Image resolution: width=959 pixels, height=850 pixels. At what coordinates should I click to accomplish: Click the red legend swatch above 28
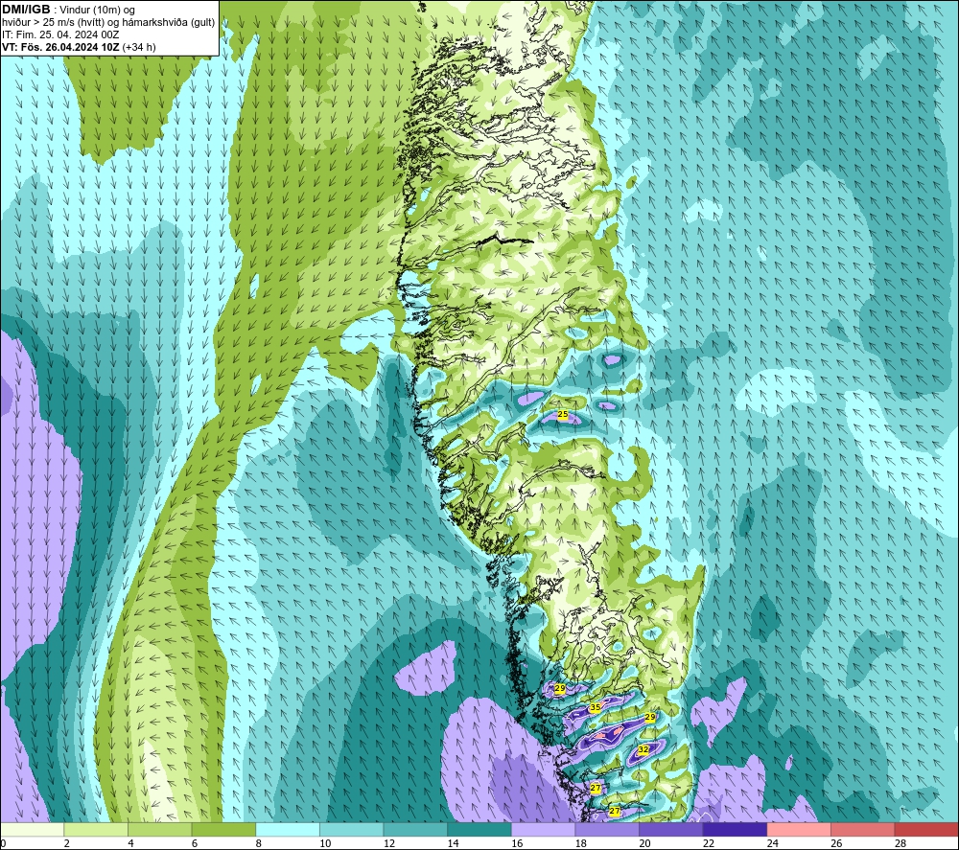point(926,829)
